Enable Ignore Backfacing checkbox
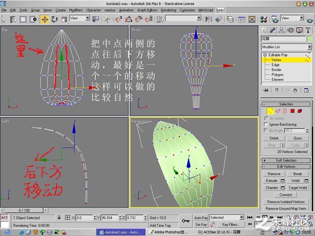Viewport: 315px width, 236px height. 266,125
